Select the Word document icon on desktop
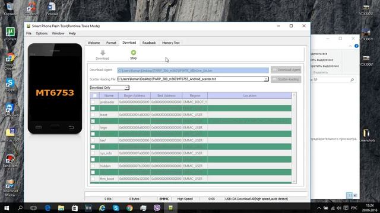The image size is (380, 213). [52, 7]
